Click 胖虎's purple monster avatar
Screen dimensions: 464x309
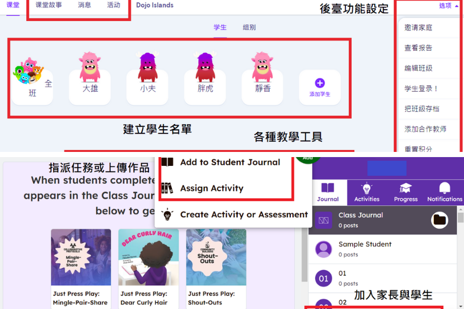point(205,67)
